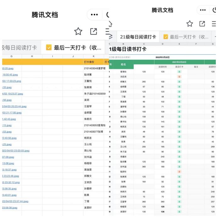Screen dimensions: 218x218
Task: Switch to the 21级每日阅读打卡 tab on the right
Action: coord(138,37)
